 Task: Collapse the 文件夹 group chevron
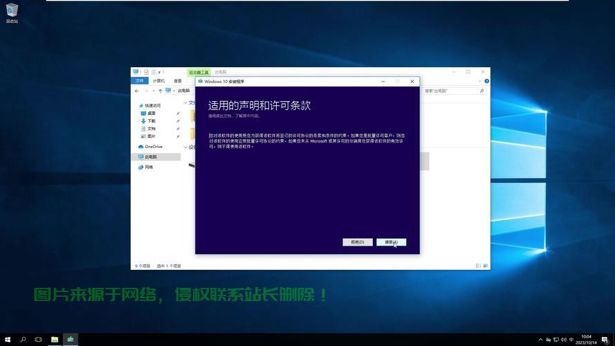point(185,103)
